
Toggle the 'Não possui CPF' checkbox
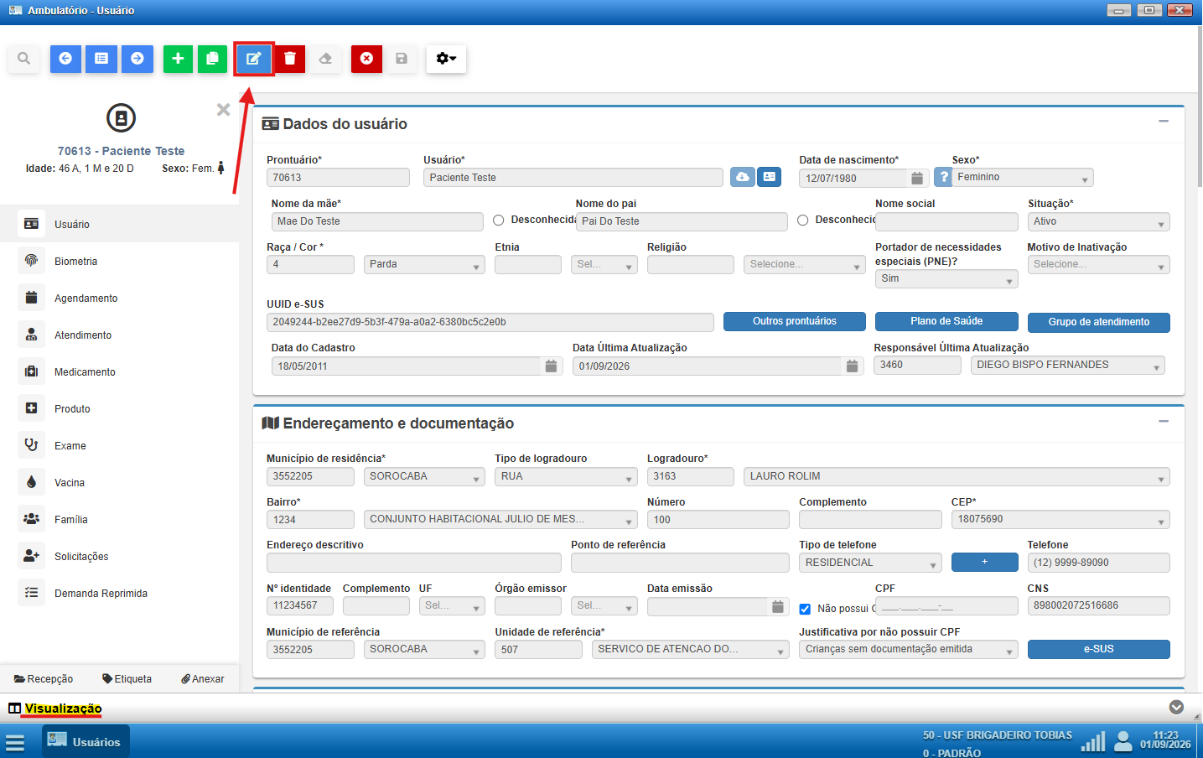click(805, 609)
